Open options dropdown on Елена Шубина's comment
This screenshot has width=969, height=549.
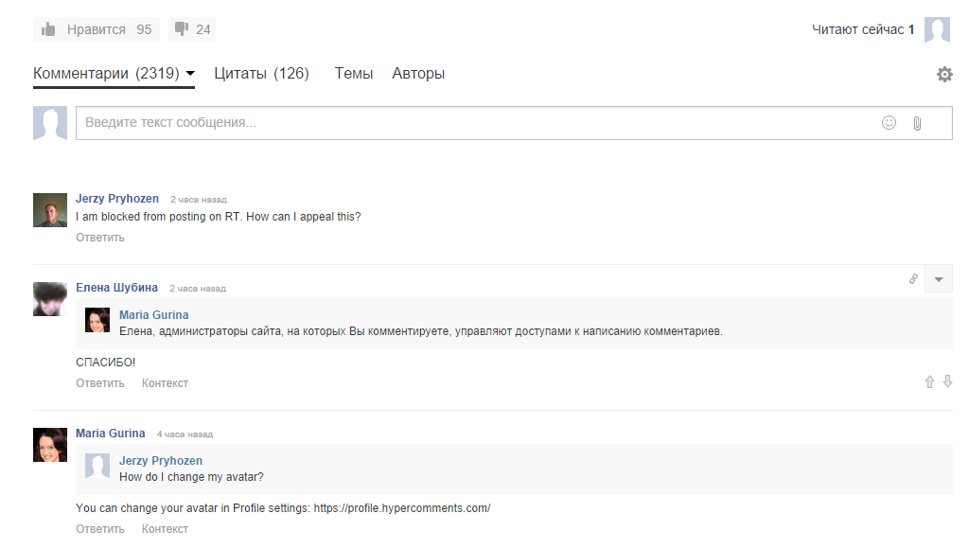[939, 279]
